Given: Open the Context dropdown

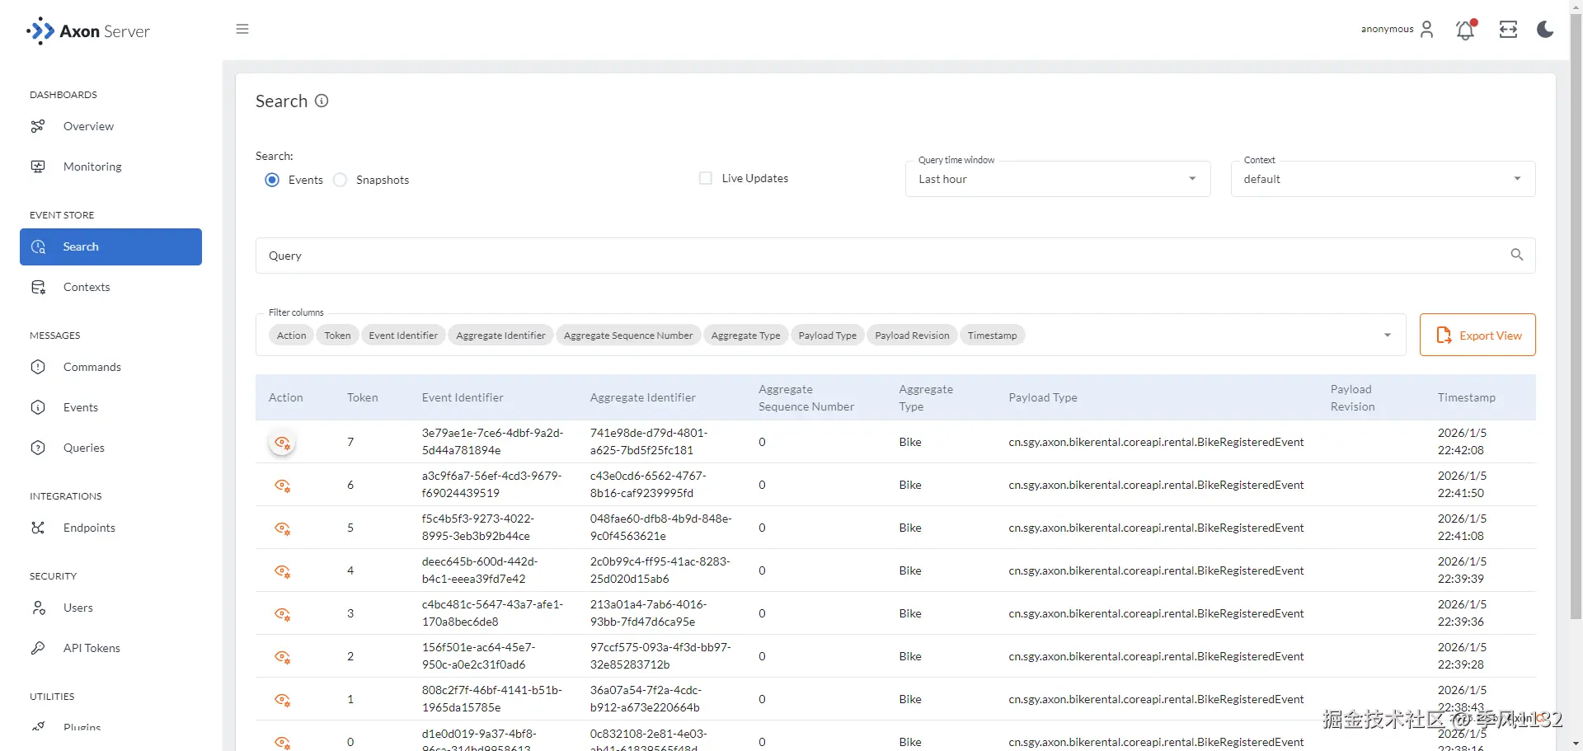Looking at the screenshot, I should [x=1383, y=179].
